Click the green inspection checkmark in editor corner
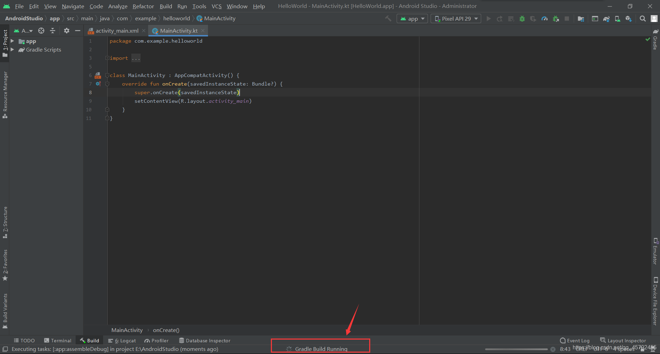660x354 pixels. tap(648, 40)
